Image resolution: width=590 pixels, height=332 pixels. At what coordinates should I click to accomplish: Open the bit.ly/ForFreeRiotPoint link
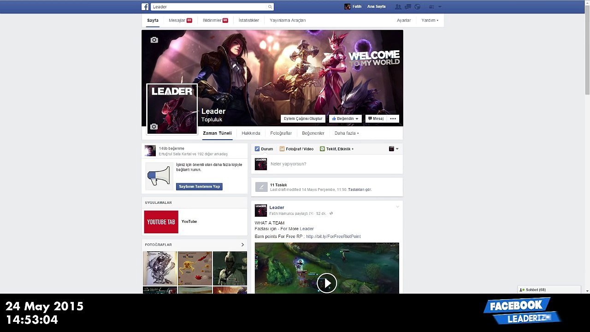333,237
